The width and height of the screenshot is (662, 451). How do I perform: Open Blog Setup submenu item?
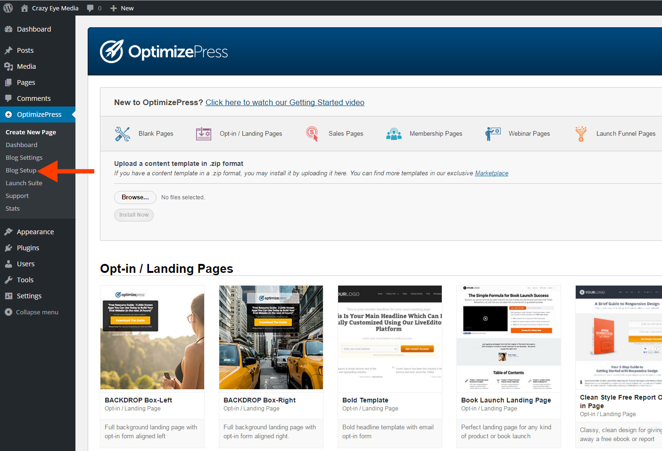pyautogui.click(x=21, y=171)
